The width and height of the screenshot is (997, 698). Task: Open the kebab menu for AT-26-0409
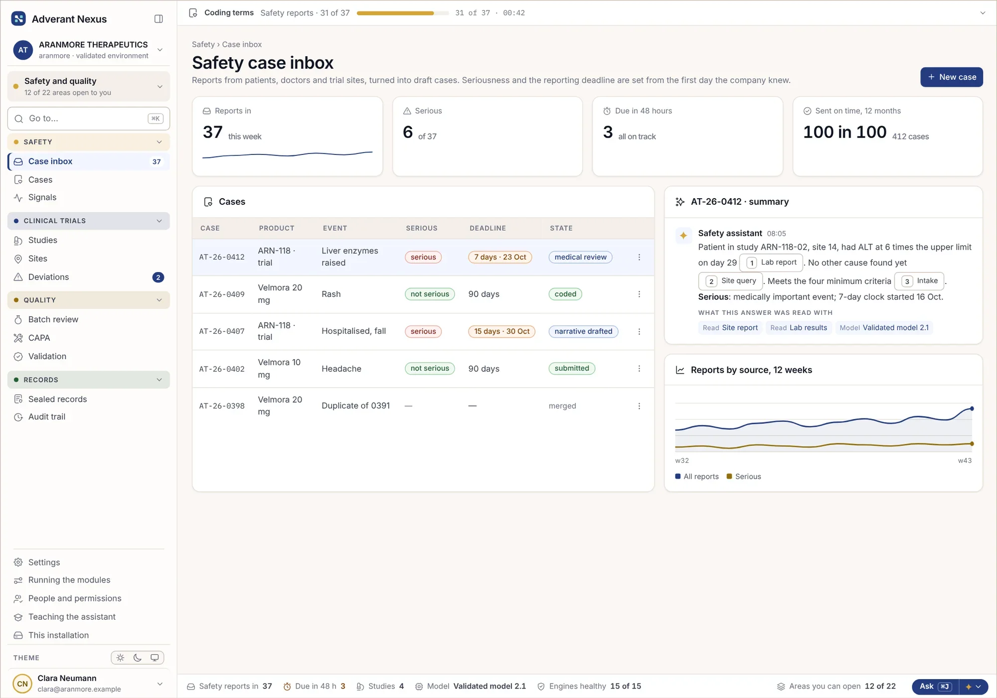[639, 294]
